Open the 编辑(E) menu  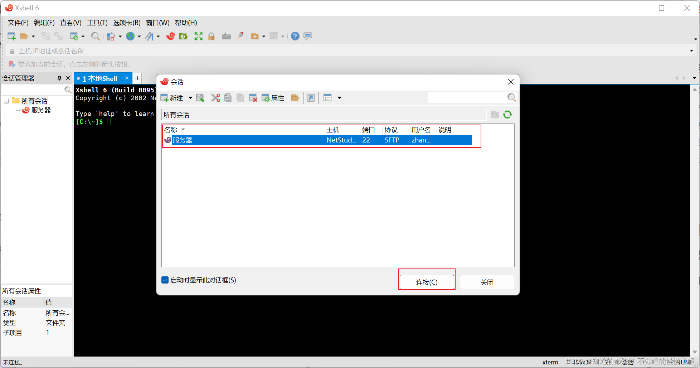coord(44,23)
